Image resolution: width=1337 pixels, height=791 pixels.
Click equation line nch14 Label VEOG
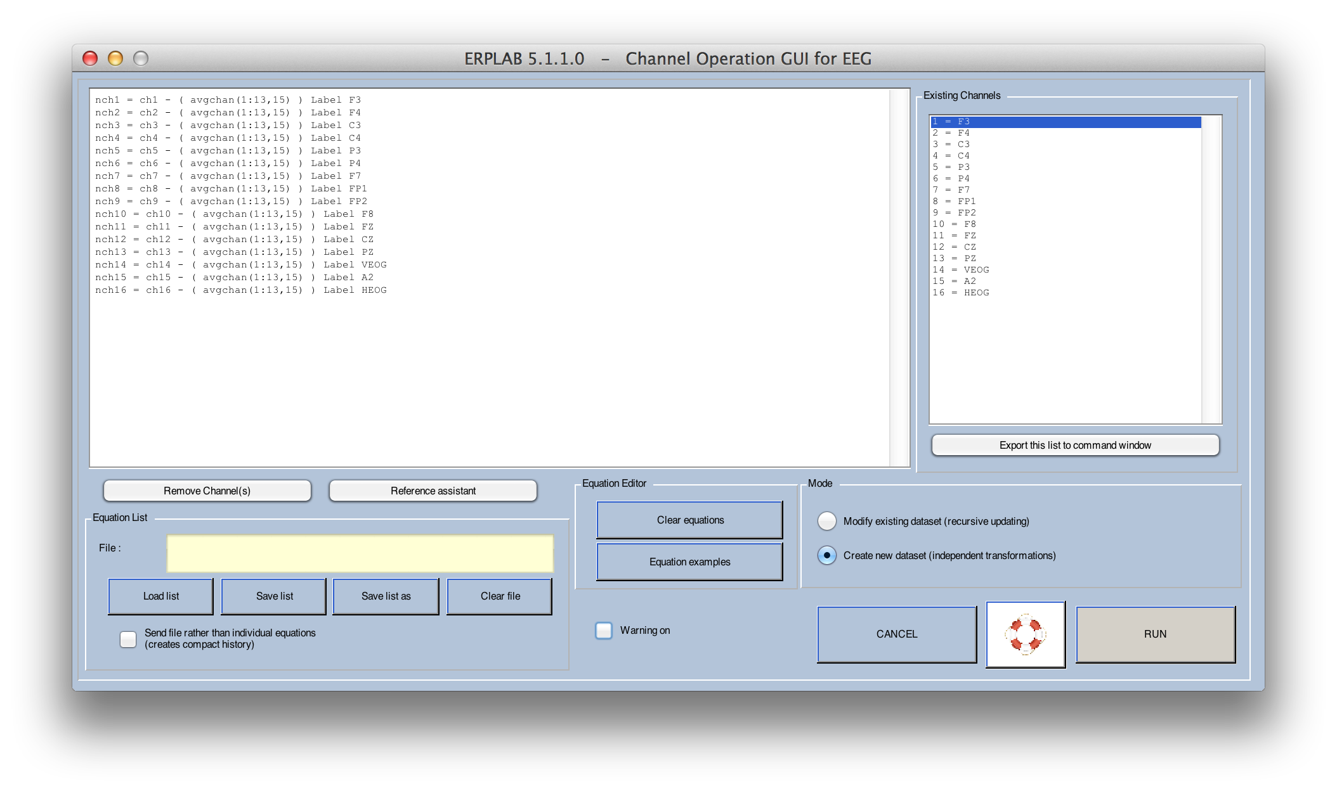[240, 265]
